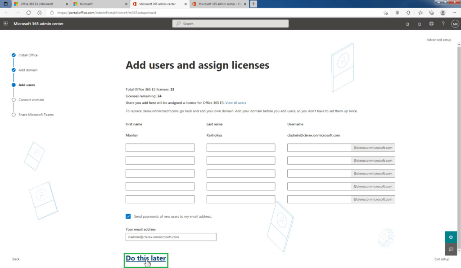The image size is (461, 268).
Task: Click the Back button
Action: 16,259
